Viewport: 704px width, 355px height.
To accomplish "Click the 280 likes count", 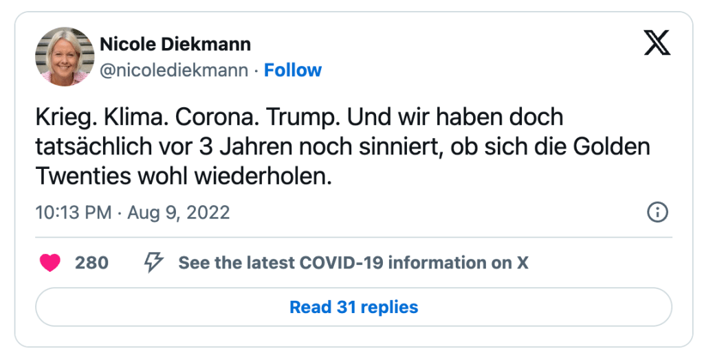I will pyautogui.click(x=91, y=263).
